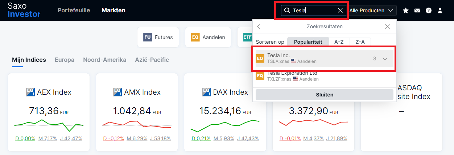454x155 pixels.
Task: Select AMX yearly change J 53,18%
Action: point(161,138)
